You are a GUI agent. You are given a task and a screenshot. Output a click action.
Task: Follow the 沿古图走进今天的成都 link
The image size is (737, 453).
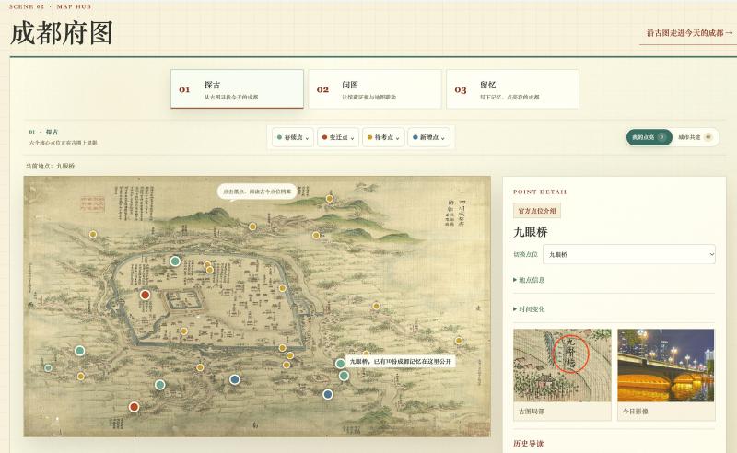click(689, 33)
